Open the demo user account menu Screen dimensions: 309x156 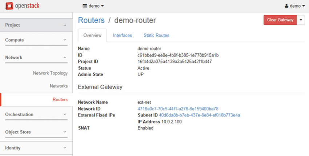(294, 6)
